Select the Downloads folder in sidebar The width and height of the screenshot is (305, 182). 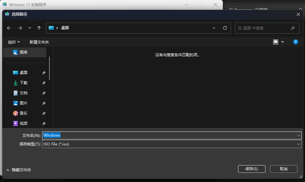pyautogui.click(x=24, y=83)
